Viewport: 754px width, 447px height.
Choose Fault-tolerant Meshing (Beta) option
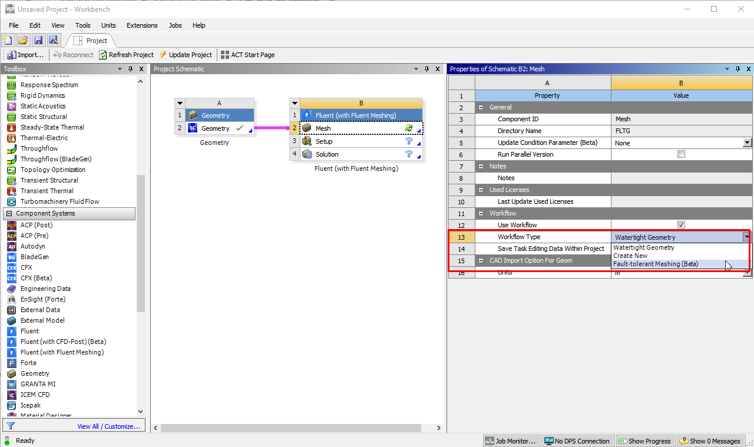655,264
